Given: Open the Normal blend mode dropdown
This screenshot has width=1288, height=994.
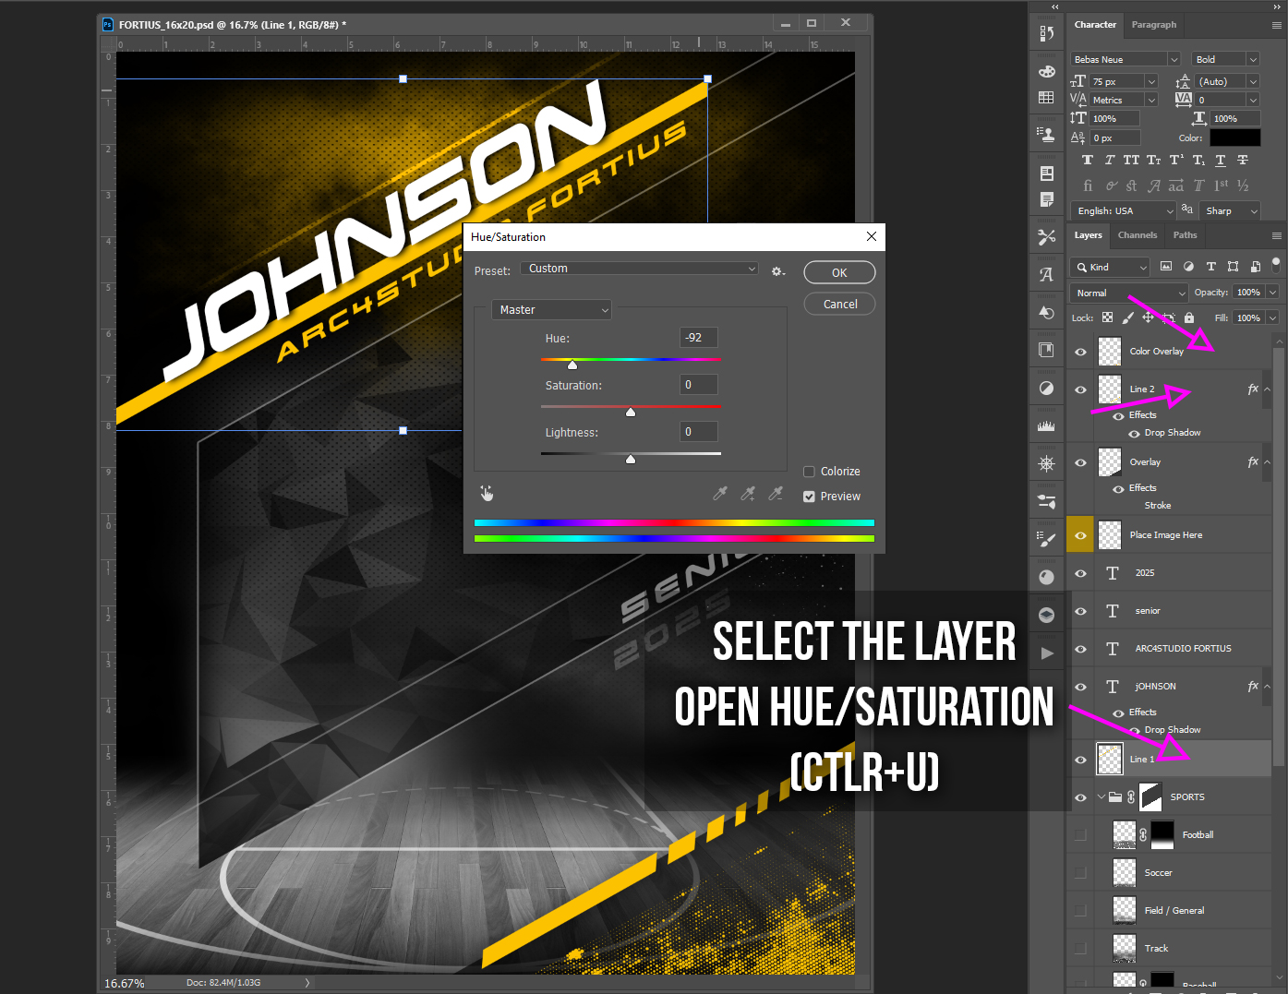Looking at the screenshot, I should [x=1129, y=293].
